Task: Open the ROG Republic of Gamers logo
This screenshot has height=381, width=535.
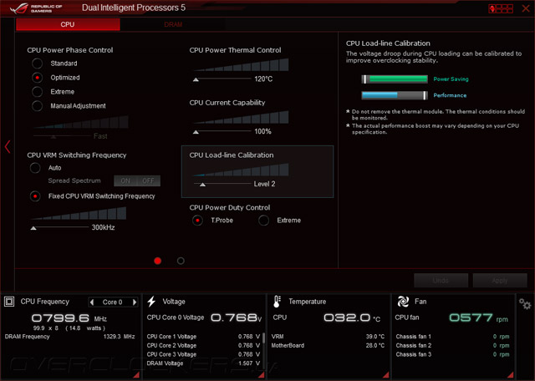Action: [37, 8]
